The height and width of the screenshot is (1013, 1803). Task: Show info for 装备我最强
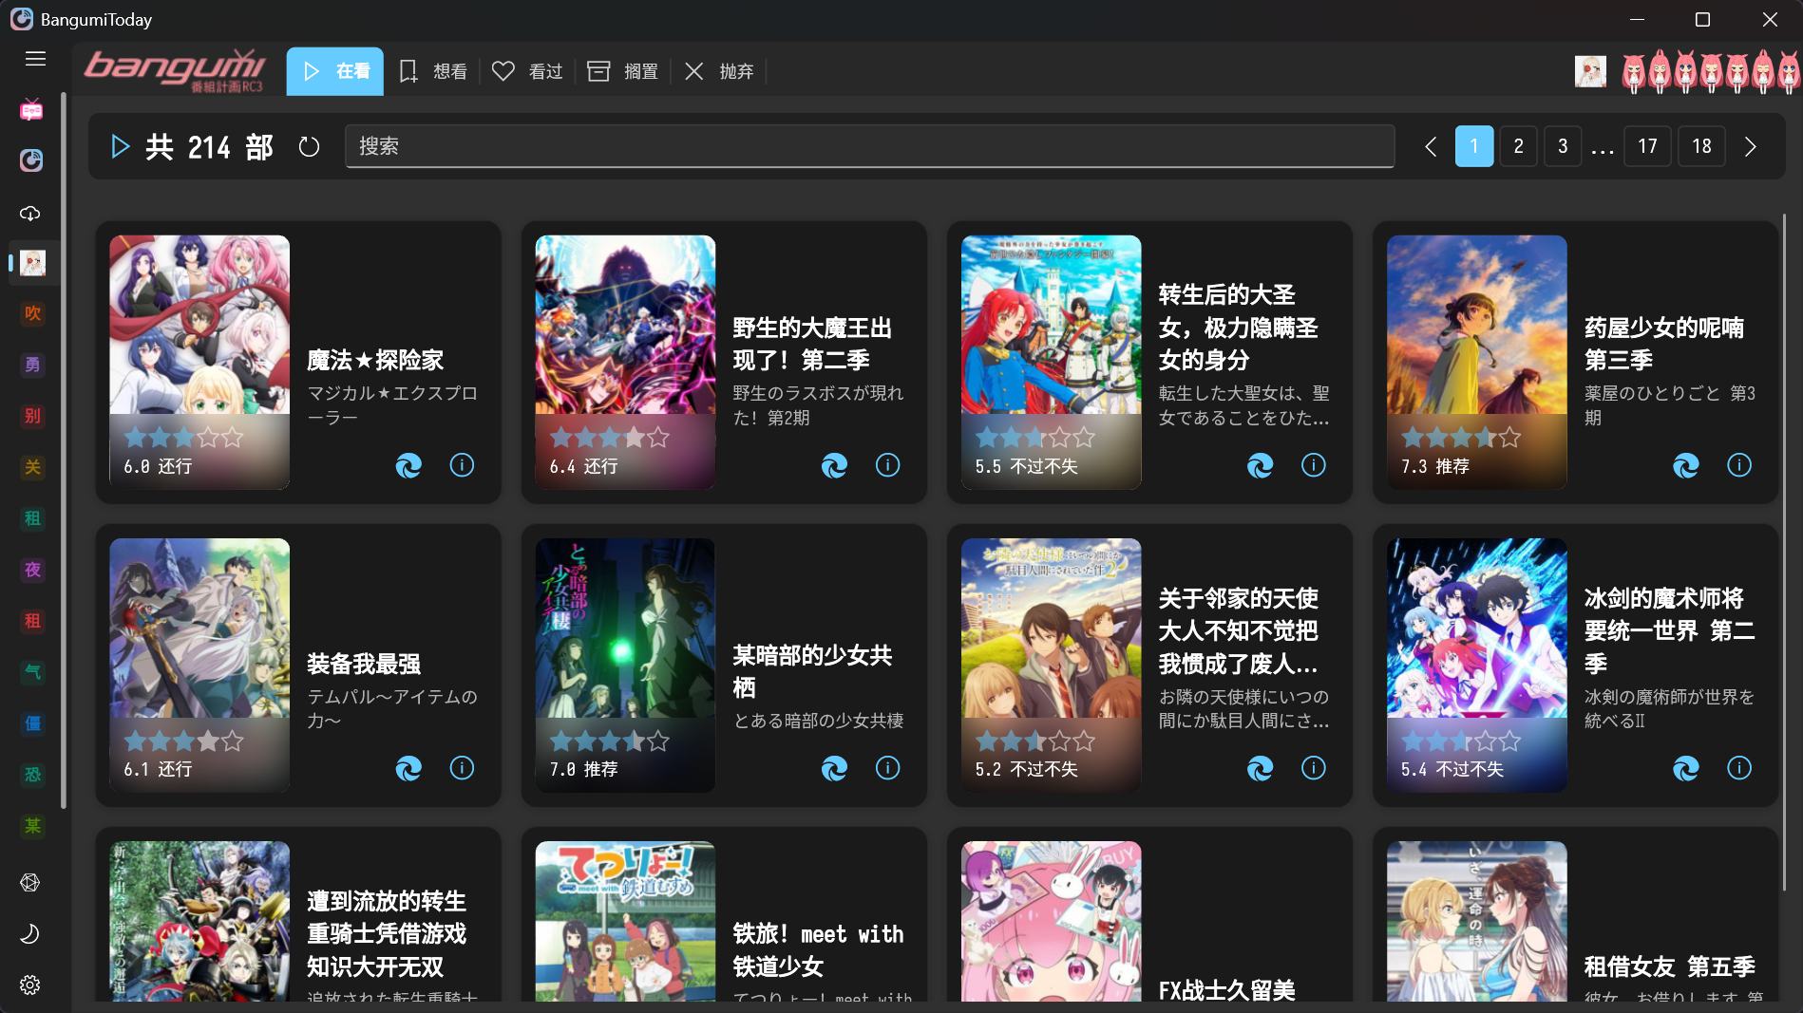pos(462,768)
